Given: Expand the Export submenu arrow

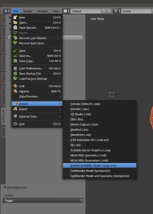Looking at the screenshot, I should tap(60, 109).
